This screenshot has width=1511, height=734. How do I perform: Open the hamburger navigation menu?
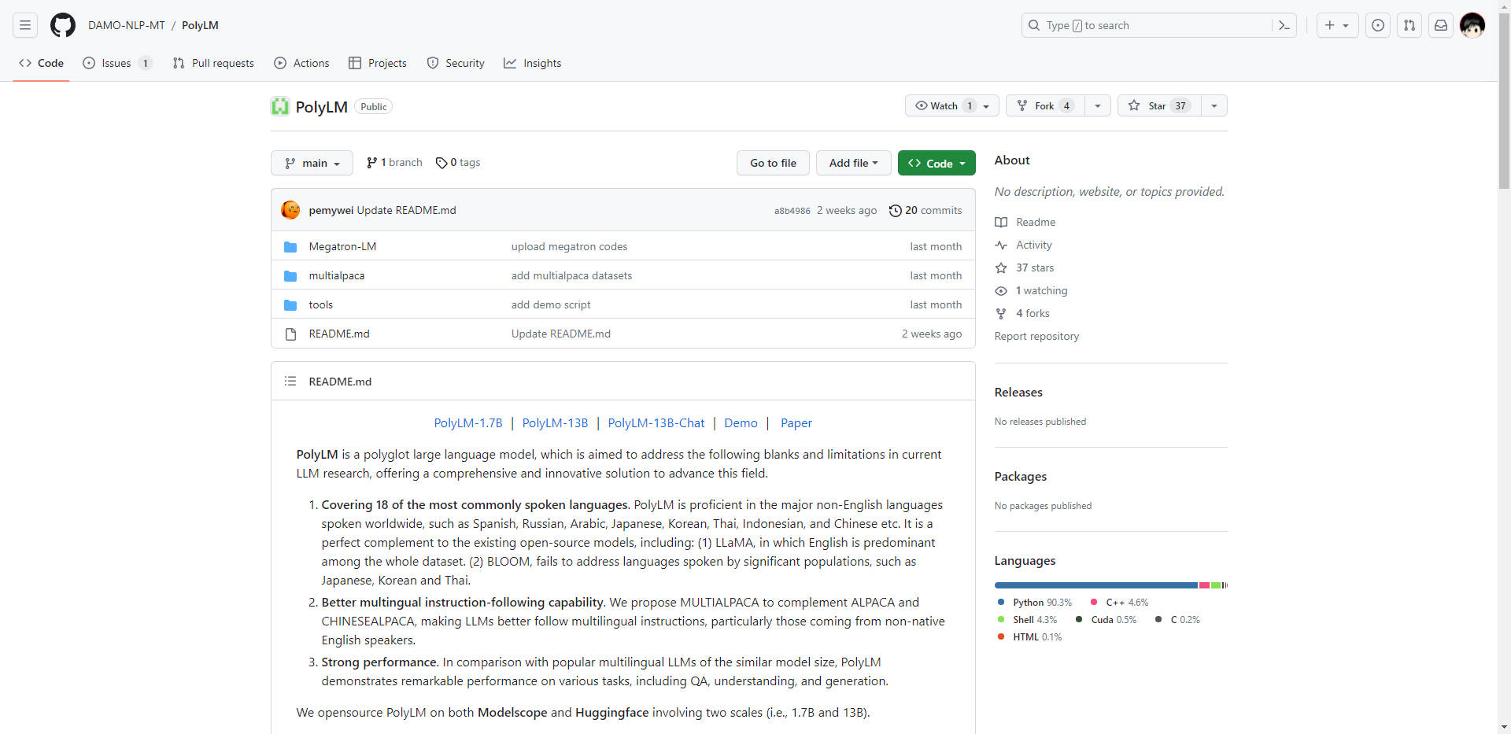25,25
